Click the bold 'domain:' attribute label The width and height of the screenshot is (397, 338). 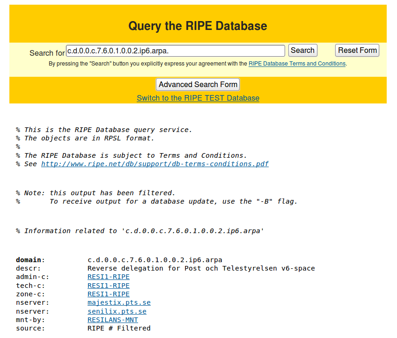point(30,260)
